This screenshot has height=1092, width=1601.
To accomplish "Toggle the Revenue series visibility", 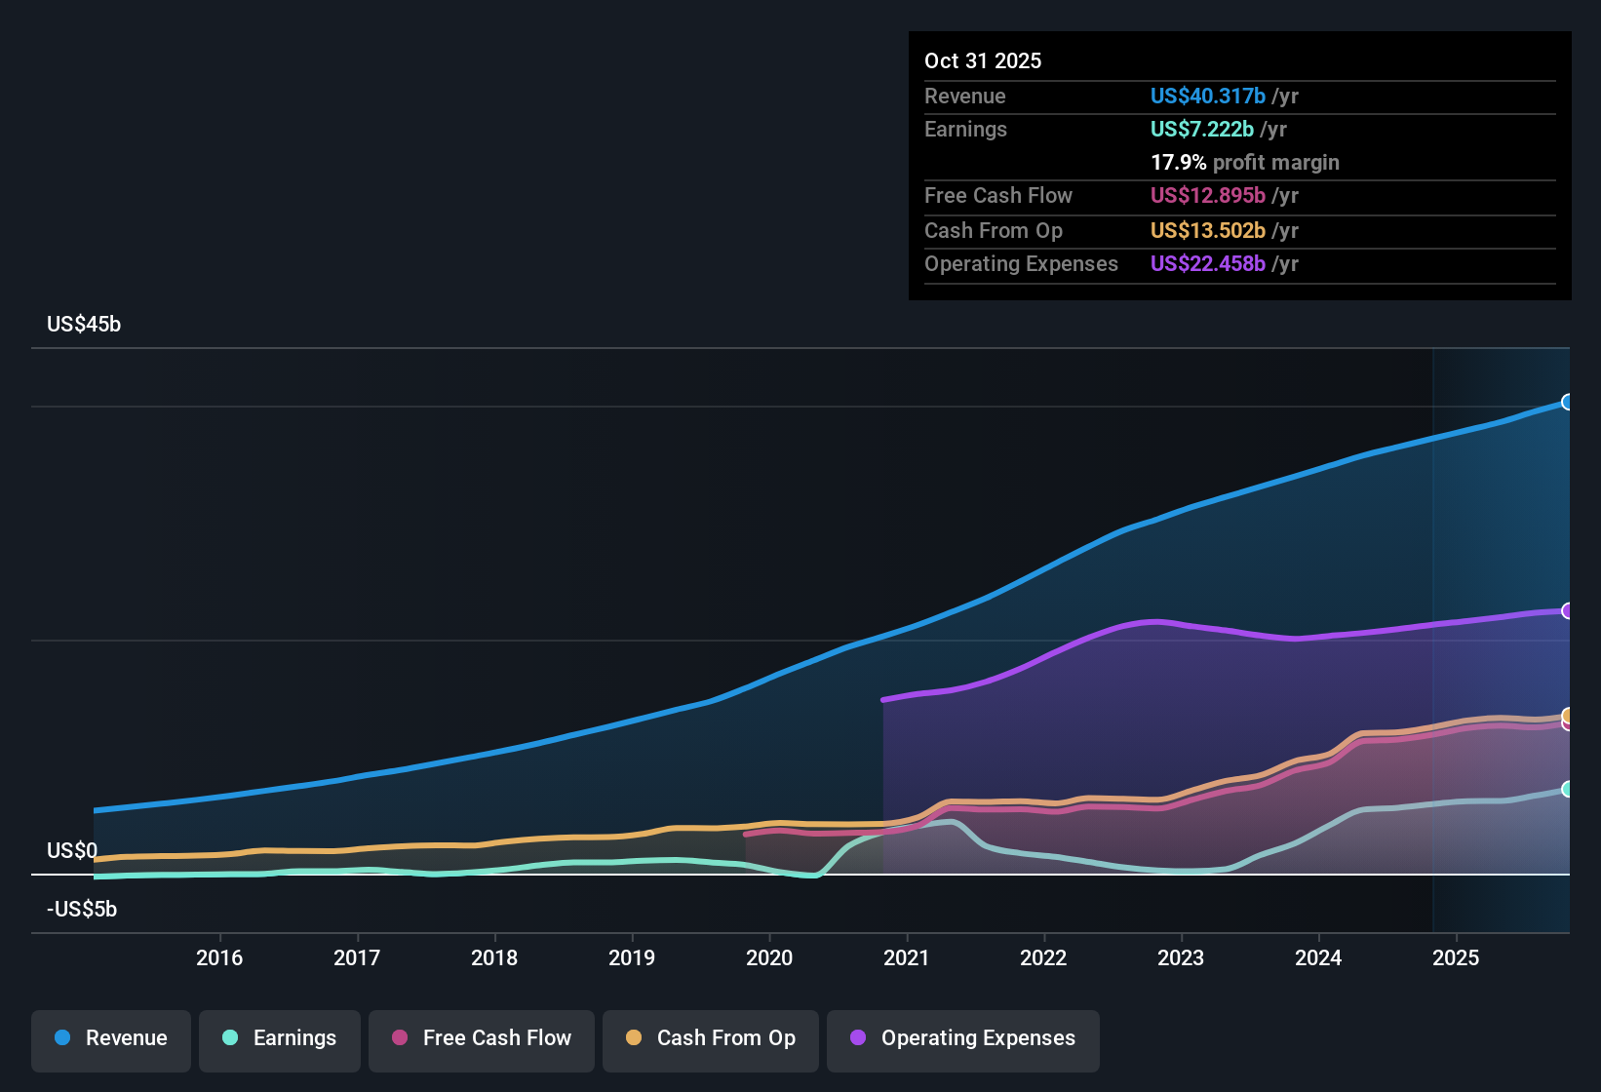I will (110, 1040).
